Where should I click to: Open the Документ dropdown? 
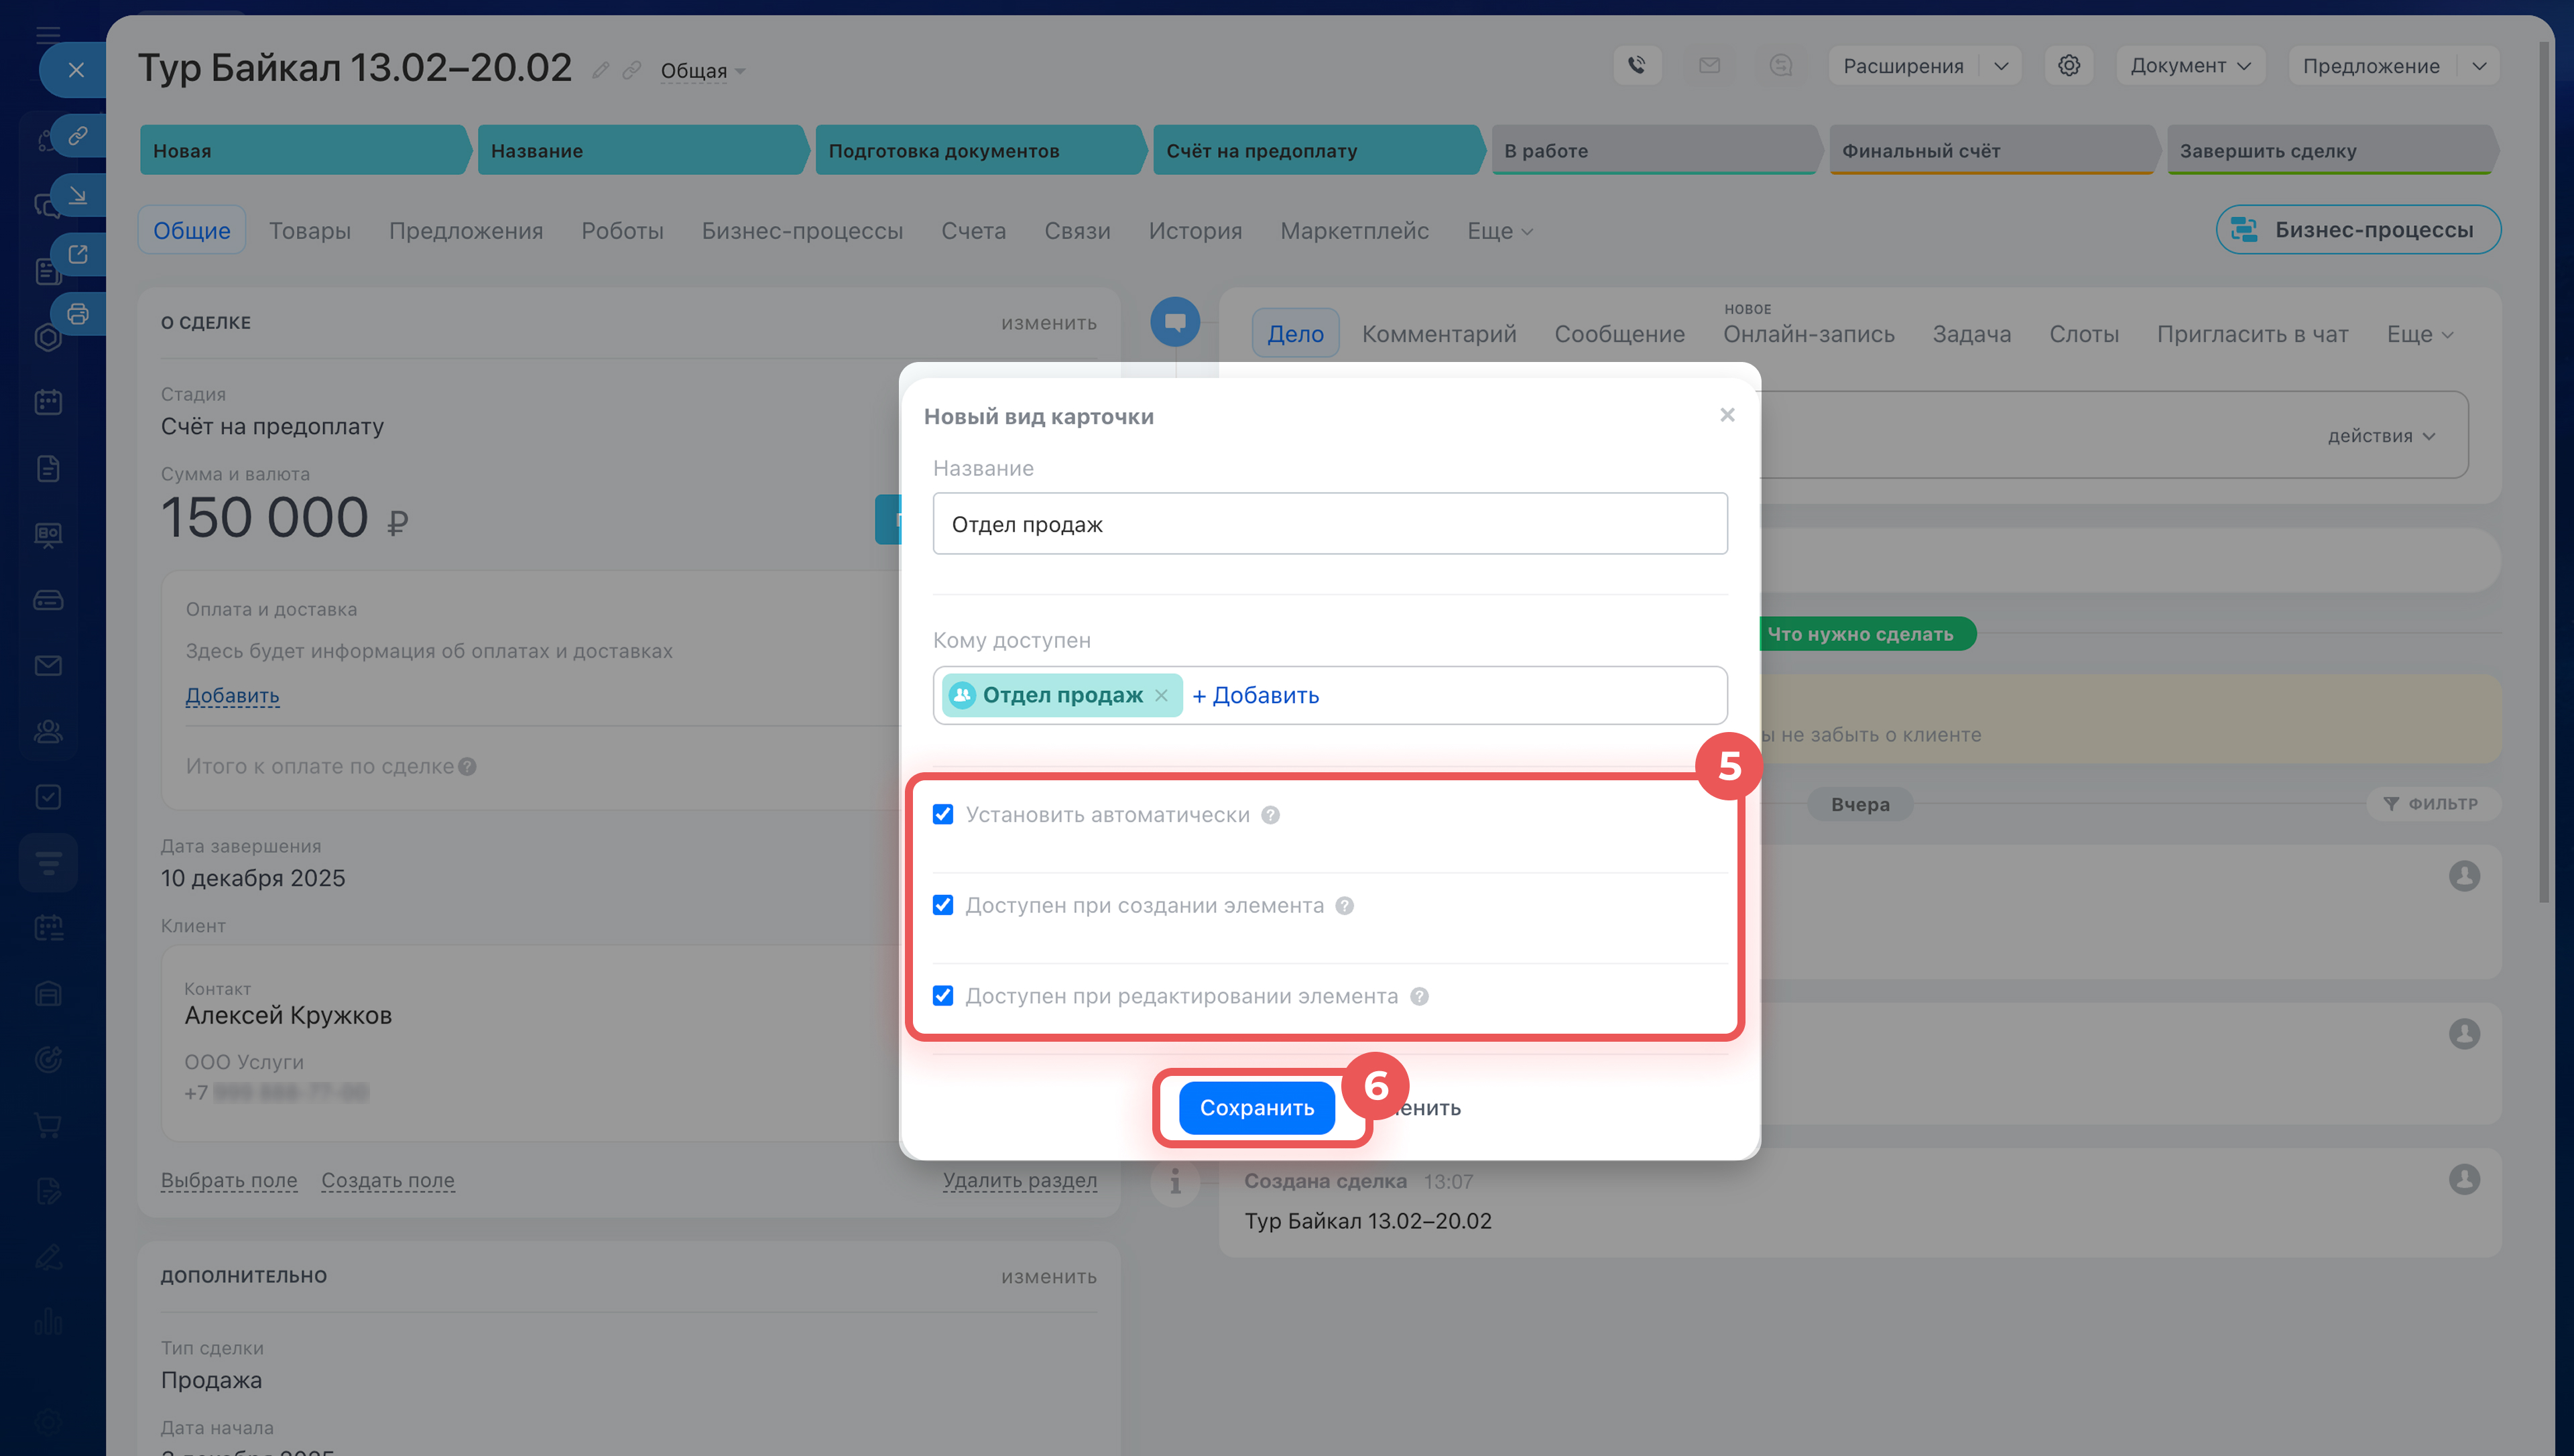pyautogui.click(x=2189, y=66)
